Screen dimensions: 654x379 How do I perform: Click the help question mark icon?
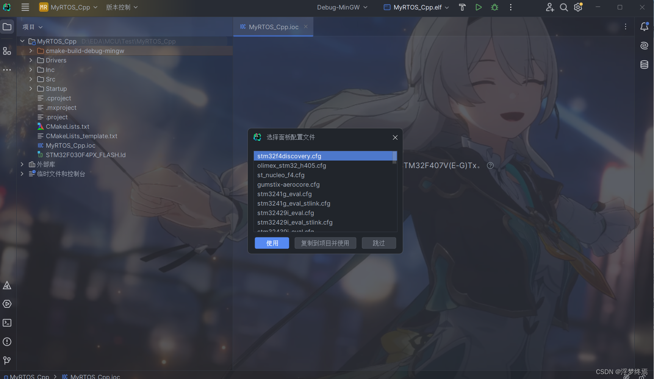(490, 165)
